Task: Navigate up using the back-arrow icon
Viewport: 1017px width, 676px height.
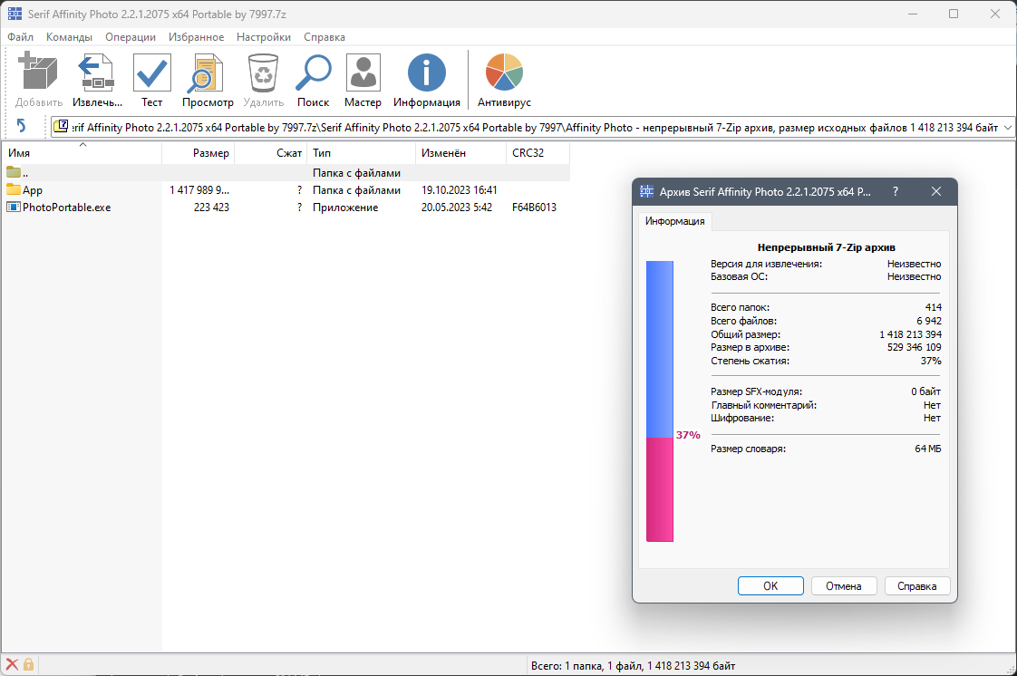Action: 23,127
